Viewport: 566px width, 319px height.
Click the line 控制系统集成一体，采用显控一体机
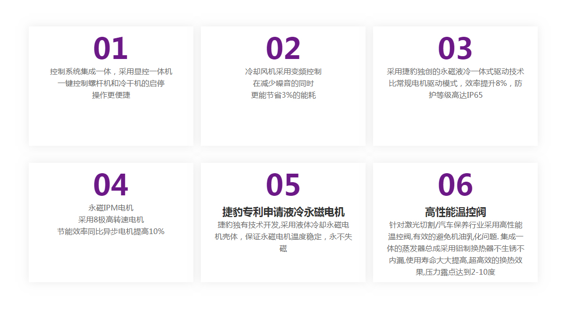click(x=111, y=72)
